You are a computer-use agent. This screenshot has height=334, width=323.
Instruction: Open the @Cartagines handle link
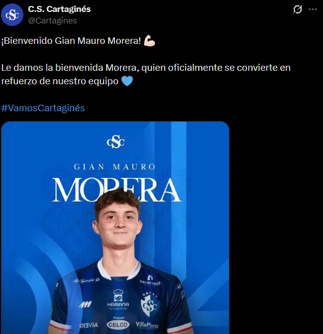point(53,20)
